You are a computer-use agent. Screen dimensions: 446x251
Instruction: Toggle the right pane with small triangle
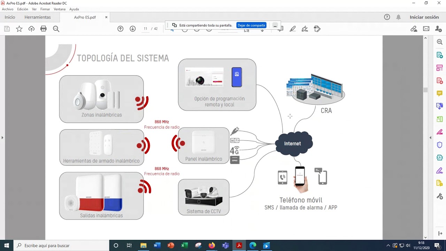click(430, 138)
